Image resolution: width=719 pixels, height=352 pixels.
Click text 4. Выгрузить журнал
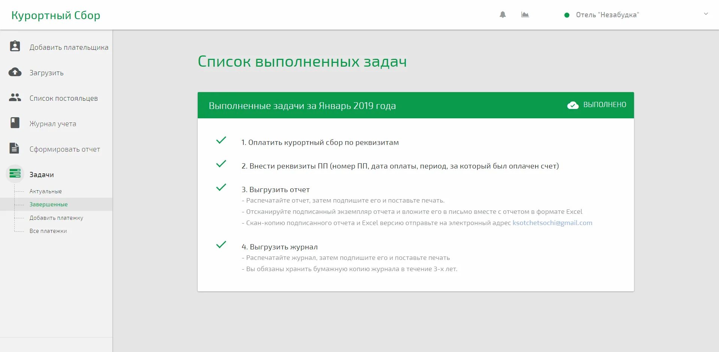coord(280,247)
